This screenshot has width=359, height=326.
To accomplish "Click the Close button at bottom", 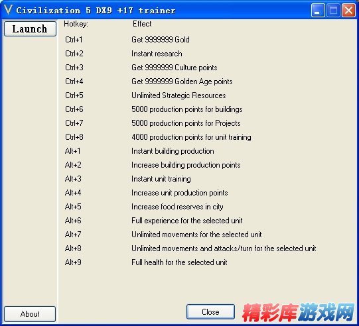I will tap(210, 312).
